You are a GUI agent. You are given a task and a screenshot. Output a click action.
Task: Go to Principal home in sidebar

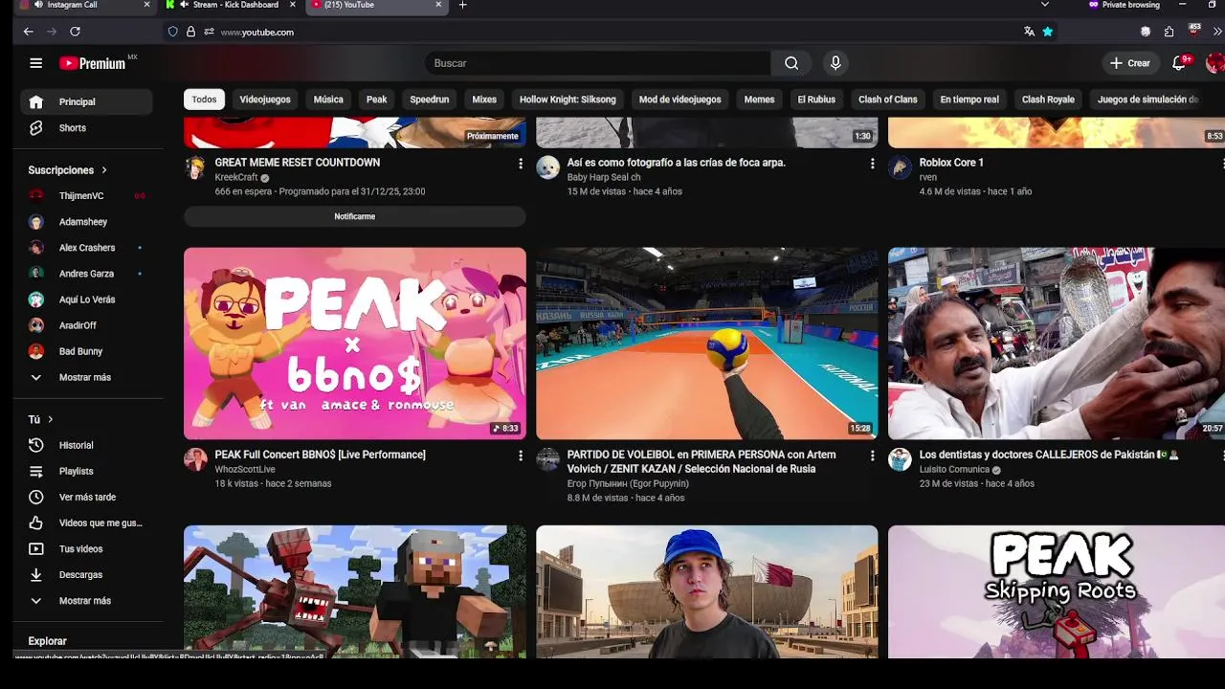point(86,101)
